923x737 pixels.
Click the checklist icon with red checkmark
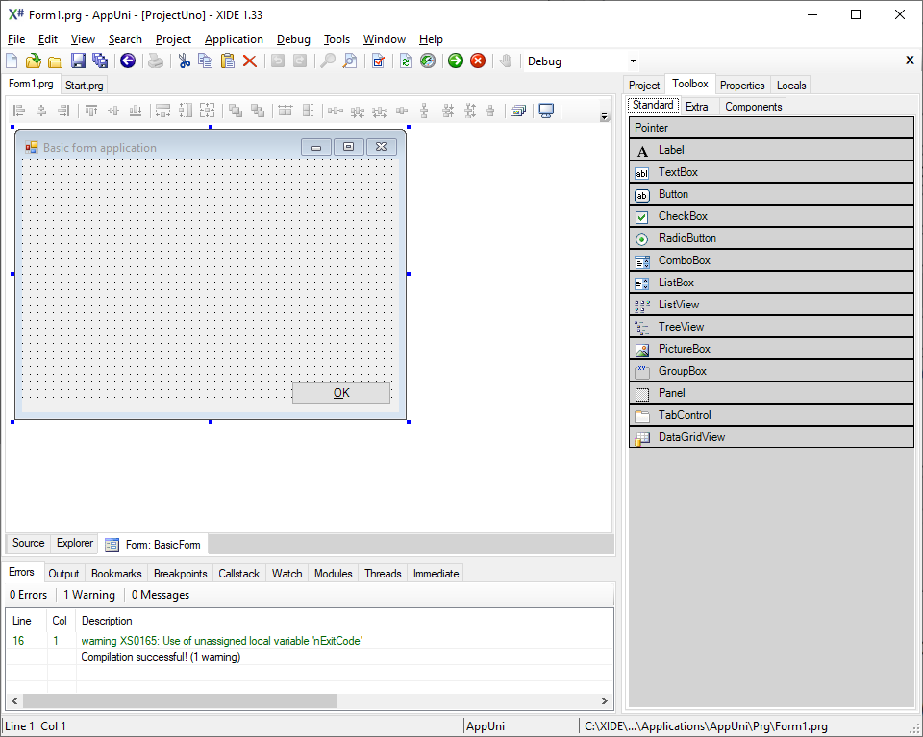point(378,61)
